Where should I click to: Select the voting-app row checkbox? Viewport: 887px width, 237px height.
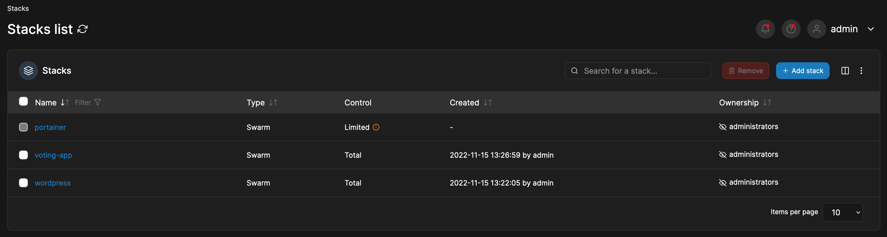point(23,155)
